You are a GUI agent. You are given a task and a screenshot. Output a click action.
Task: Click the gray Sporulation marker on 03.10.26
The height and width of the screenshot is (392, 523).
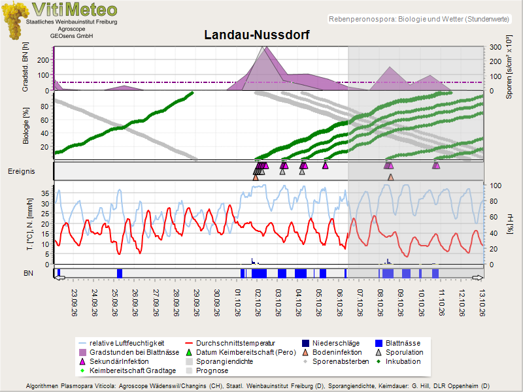[282, 172]
